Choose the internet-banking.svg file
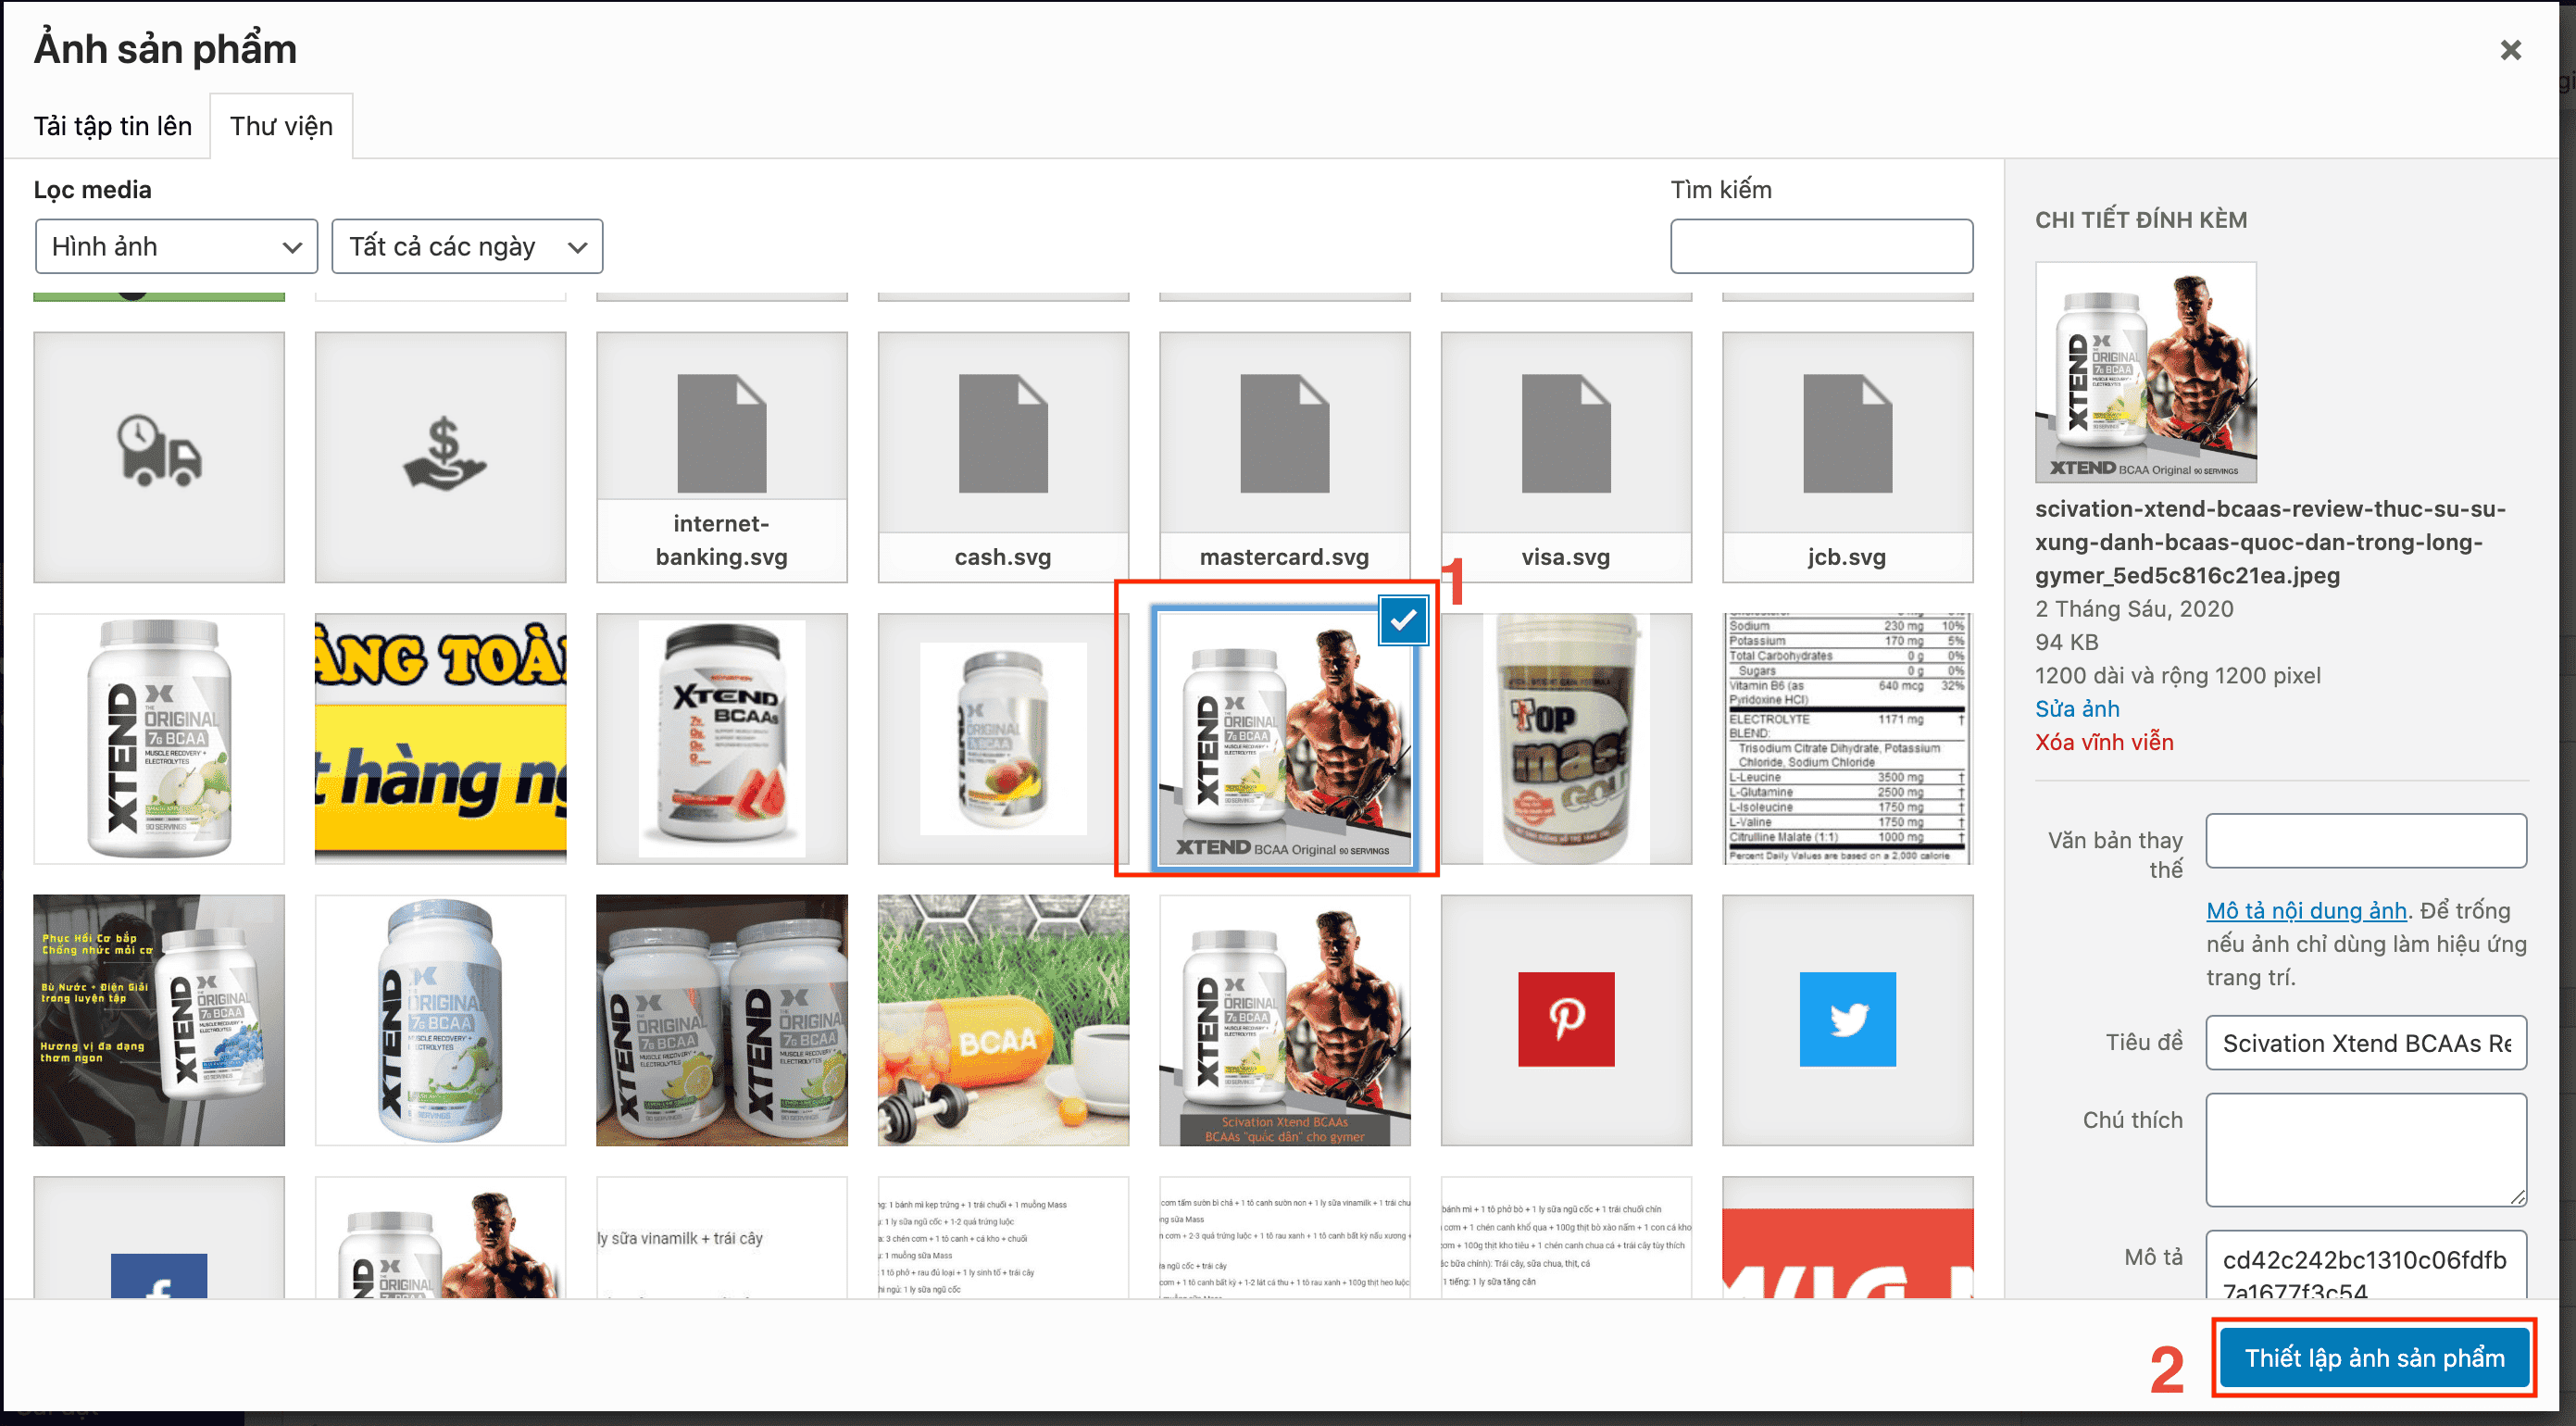2576x1426 pixels. coord(721,457)
